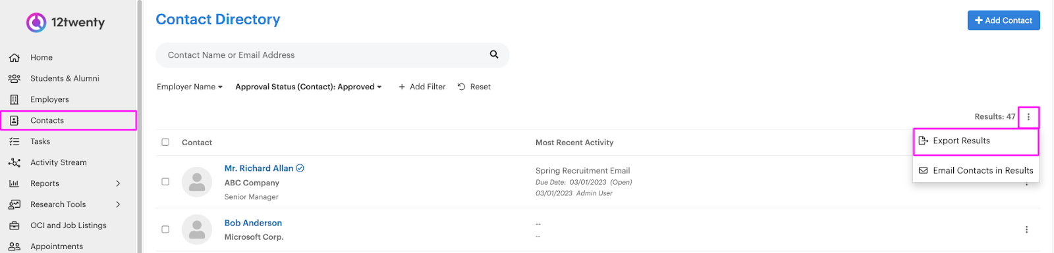The height and width of the screenshot is (253, 1054).
Task: Click the OCI and Job Listings briefcase icon
Action: [x=14, y=226]
